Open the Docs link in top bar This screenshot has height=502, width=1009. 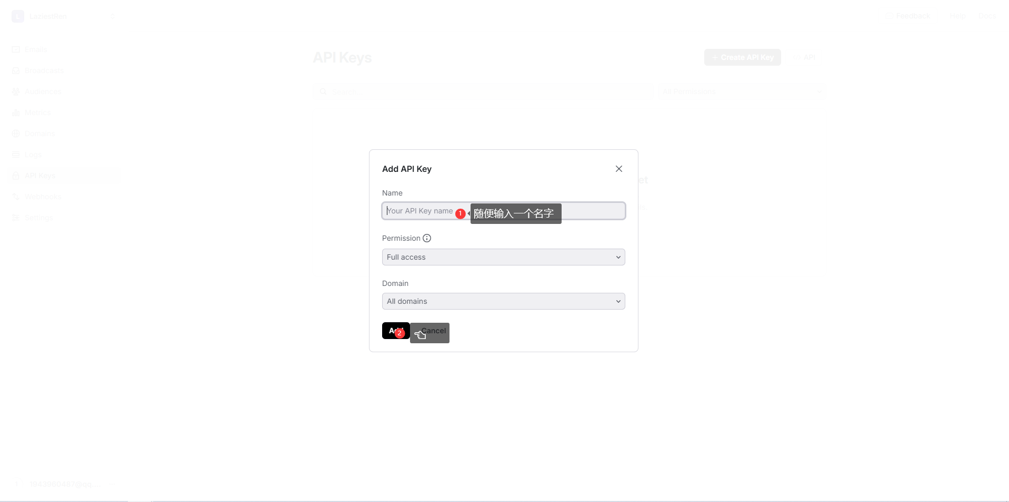click(x=986, y=16)
